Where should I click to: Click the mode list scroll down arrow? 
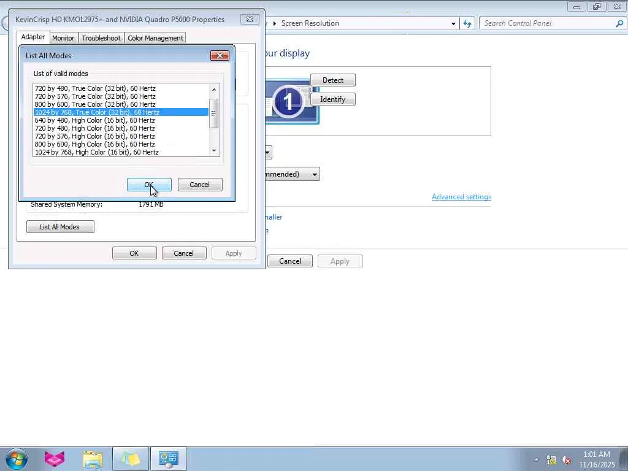coord(214,151)
